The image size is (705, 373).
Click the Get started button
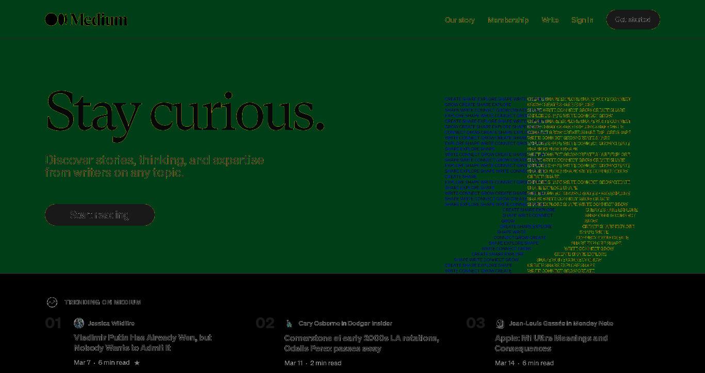633,20
